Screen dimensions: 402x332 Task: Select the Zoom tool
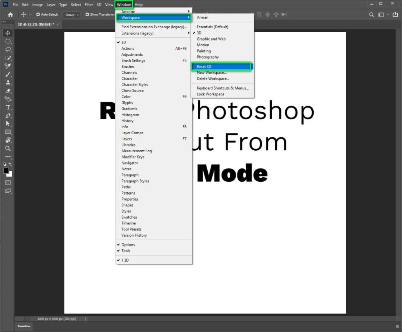[x=8, y=148]
